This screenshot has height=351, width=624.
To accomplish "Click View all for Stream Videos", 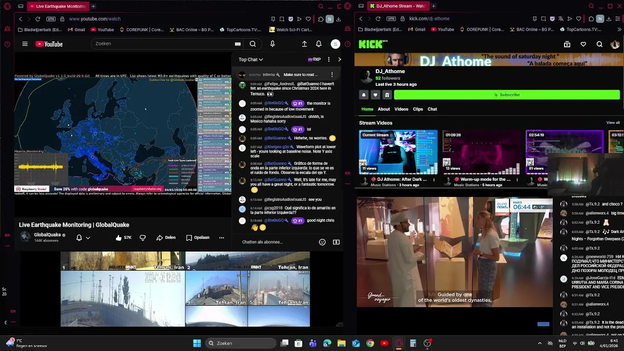I will point(613,122).
